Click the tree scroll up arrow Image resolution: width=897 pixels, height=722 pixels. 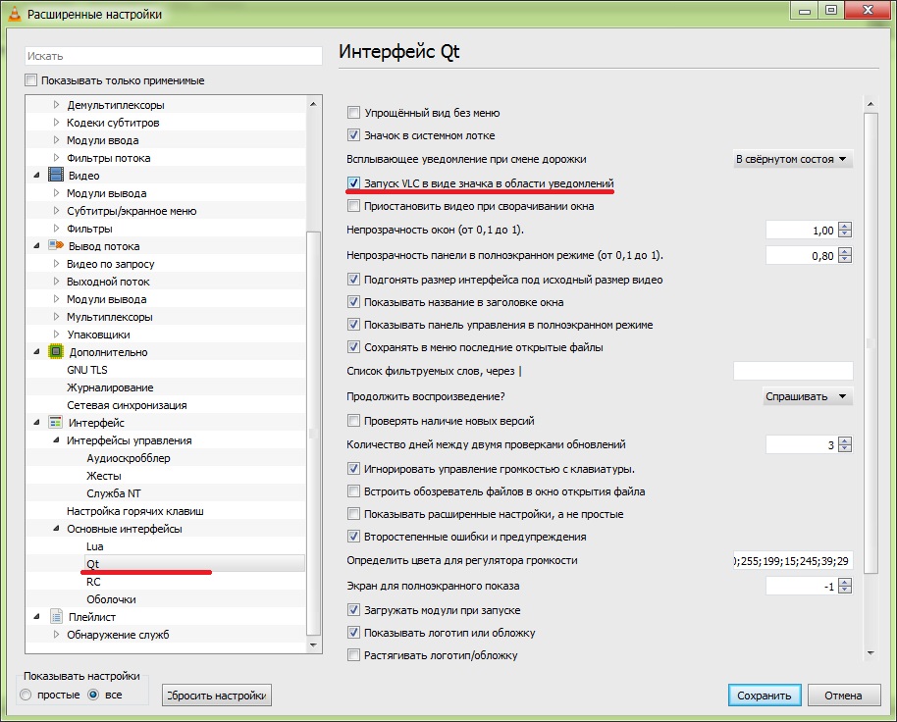(313, 104)
